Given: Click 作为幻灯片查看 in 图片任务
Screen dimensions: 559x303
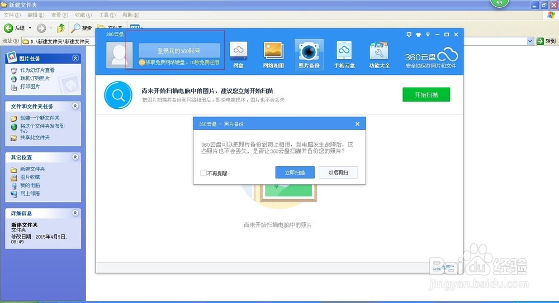Looking at the screenshot, I should pos(37,70).
